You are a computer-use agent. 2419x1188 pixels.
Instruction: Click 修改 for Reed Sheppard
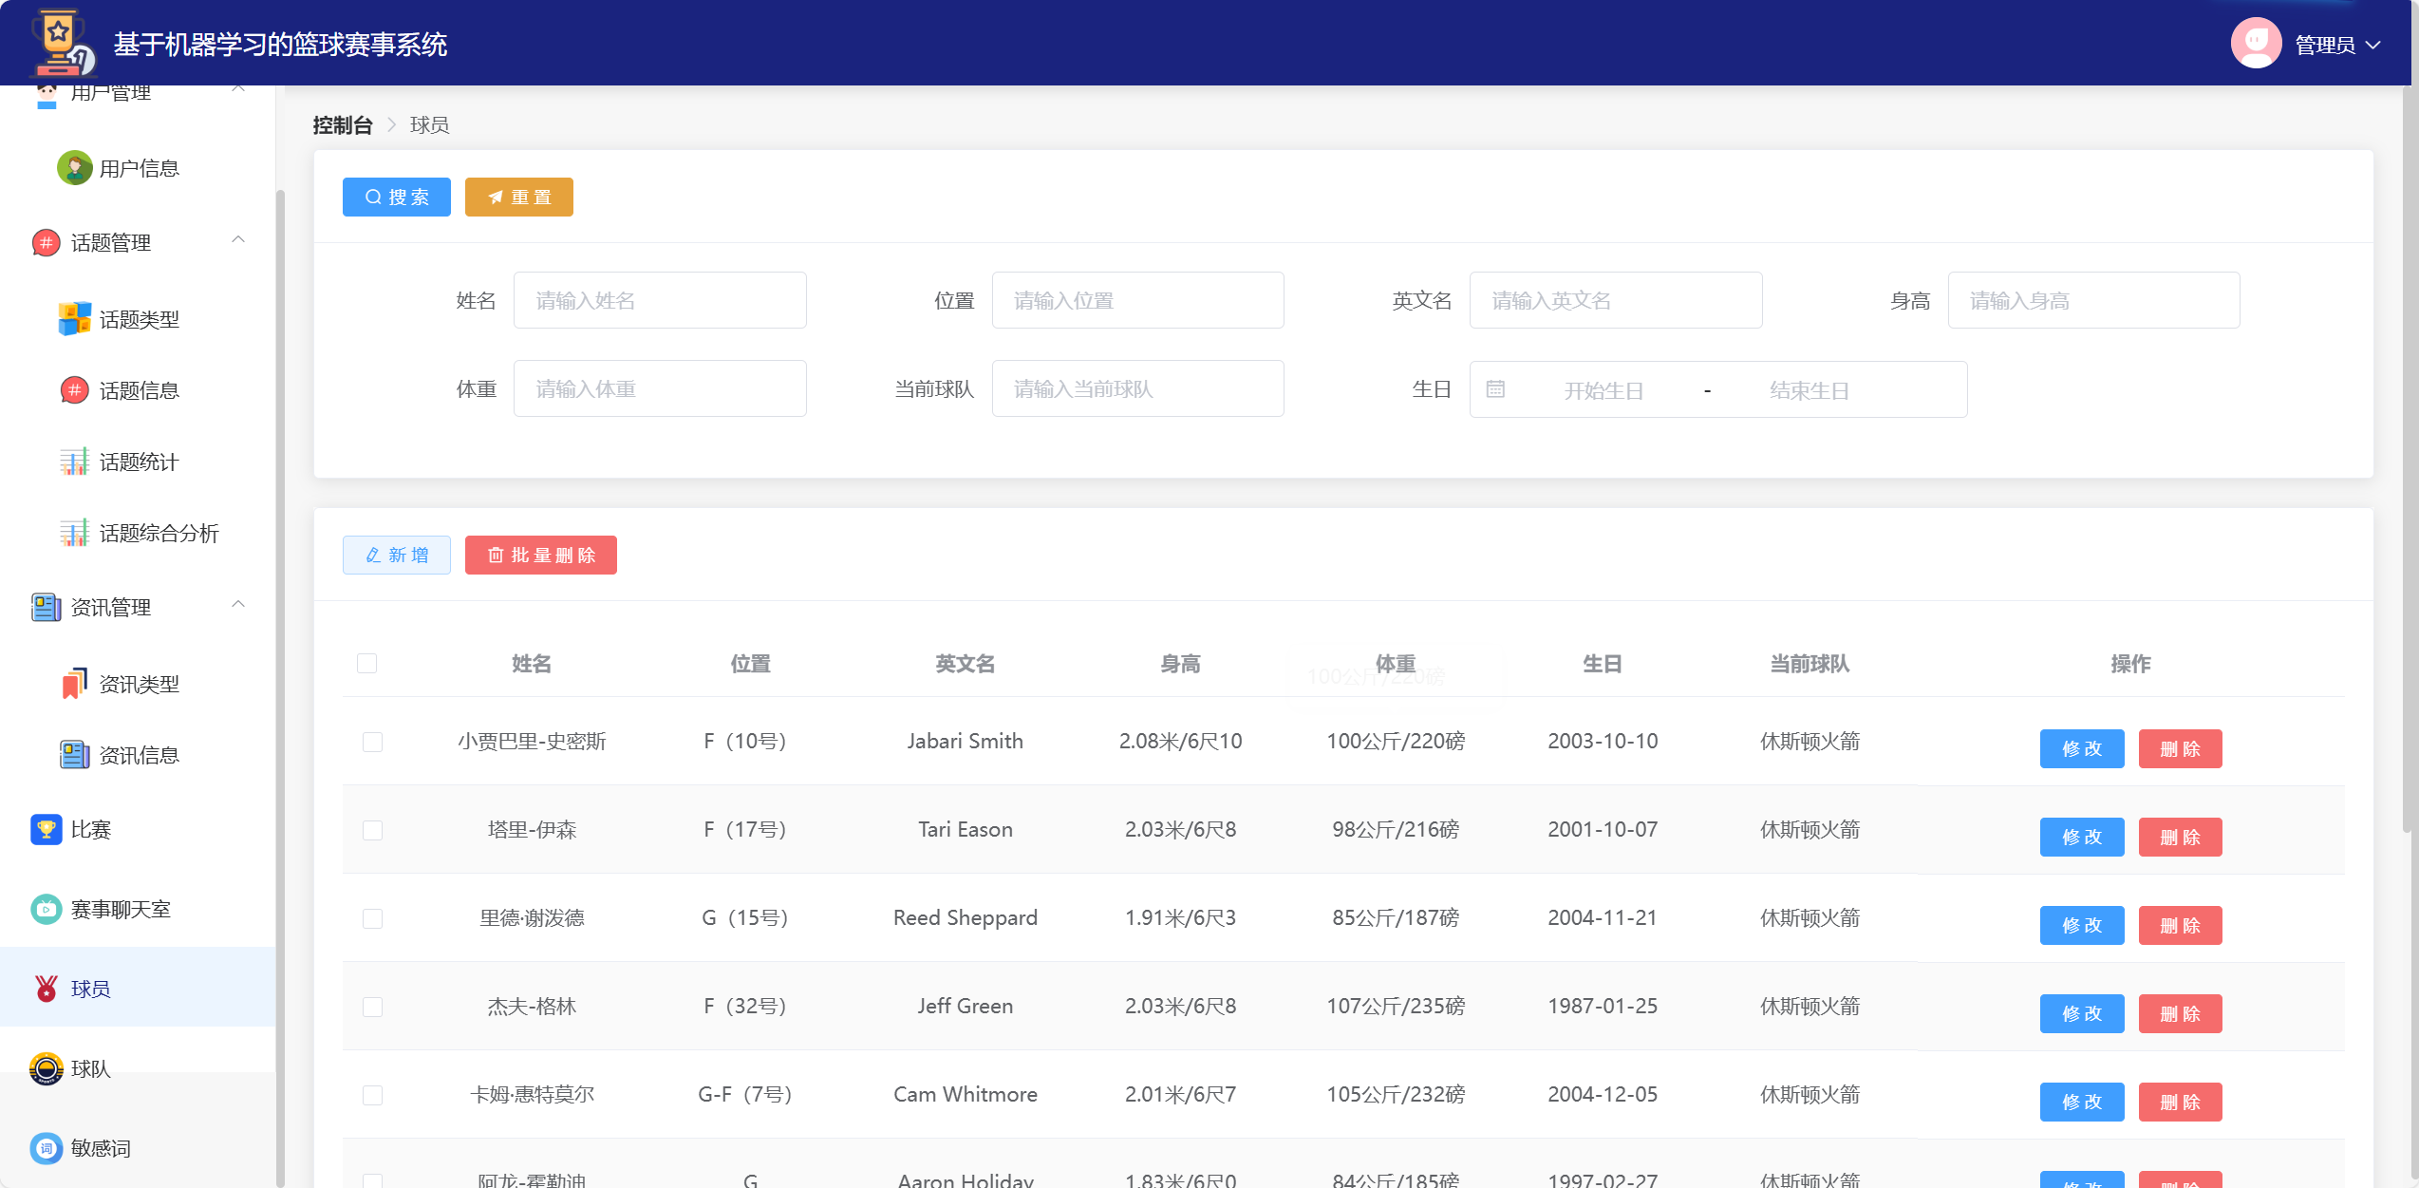(x=2082, y=925)
